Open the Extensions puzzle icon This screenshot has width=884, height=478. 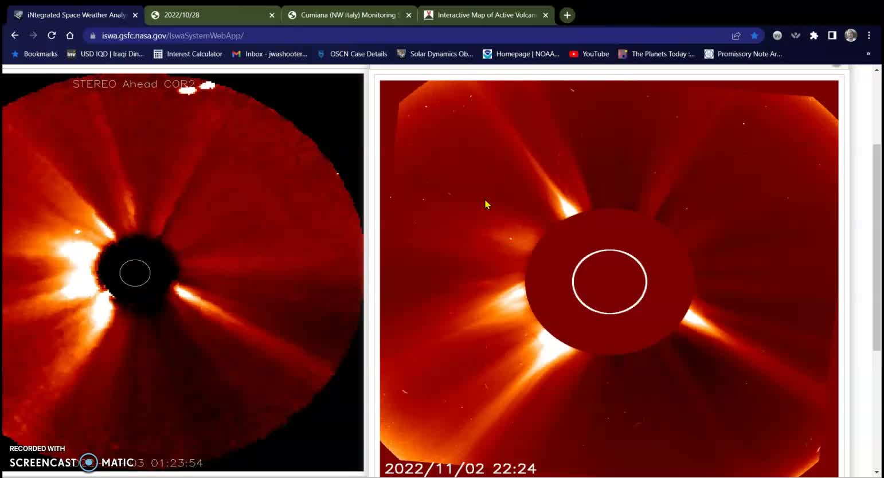pyautogui.click(x=814, y=36)
